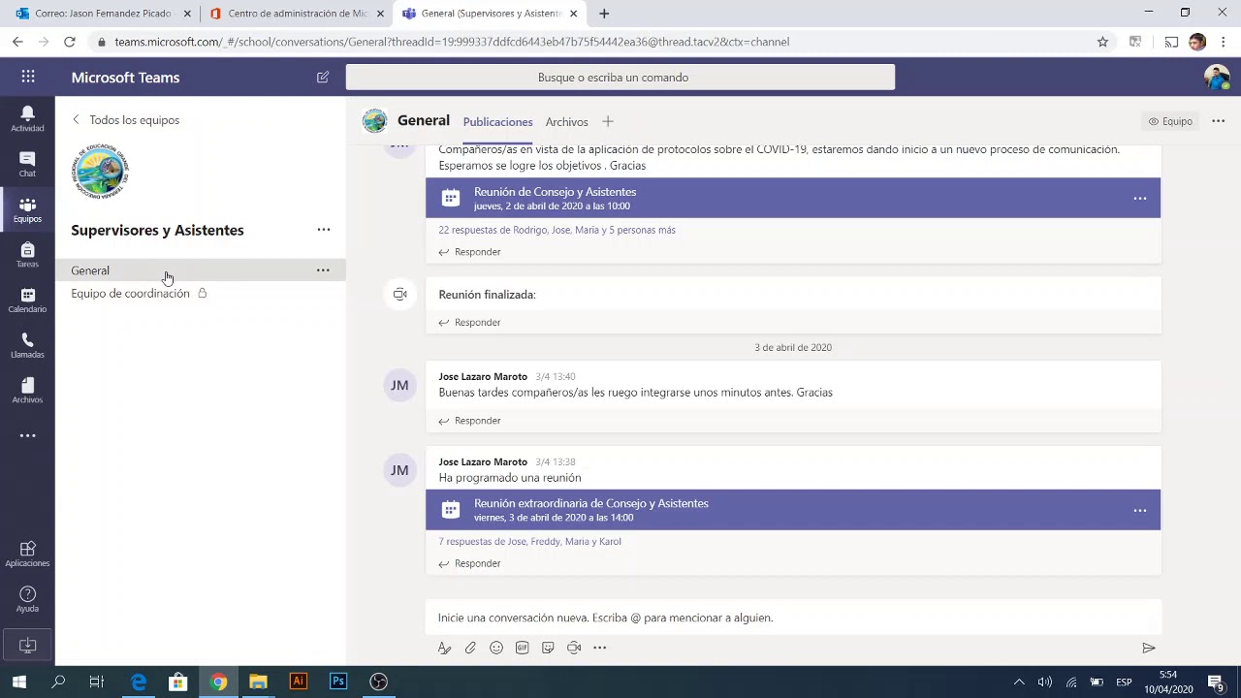Open the Reunión de Consejo y Asistentes meeting
Screen dimensions: 1241x698
click(x=793, y=198)
